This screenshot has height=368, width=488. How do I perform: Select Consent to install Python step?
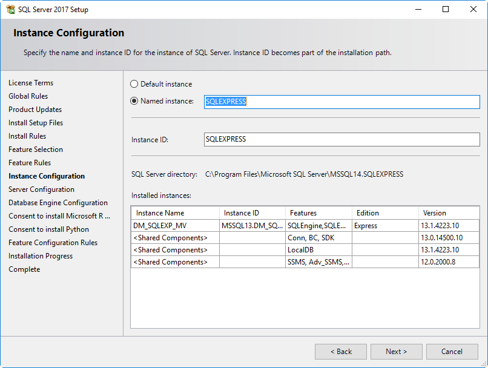point(48,229)
